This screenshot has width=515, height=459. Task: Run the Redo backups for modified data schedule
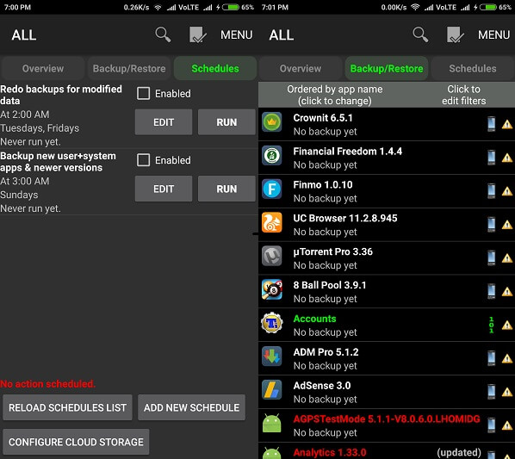tap(226, 122)
